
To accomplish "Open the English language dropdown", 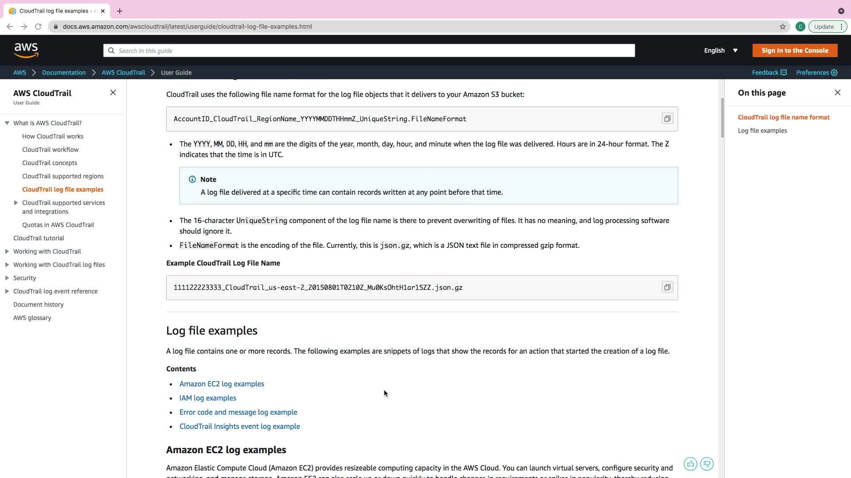I will [721, 50].
